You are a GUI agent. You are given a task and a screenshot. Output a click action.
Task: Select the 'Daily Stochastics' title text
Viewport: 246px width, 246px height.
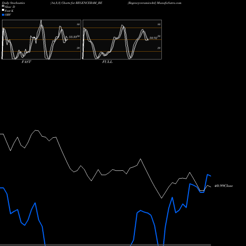tap(13, 3)
